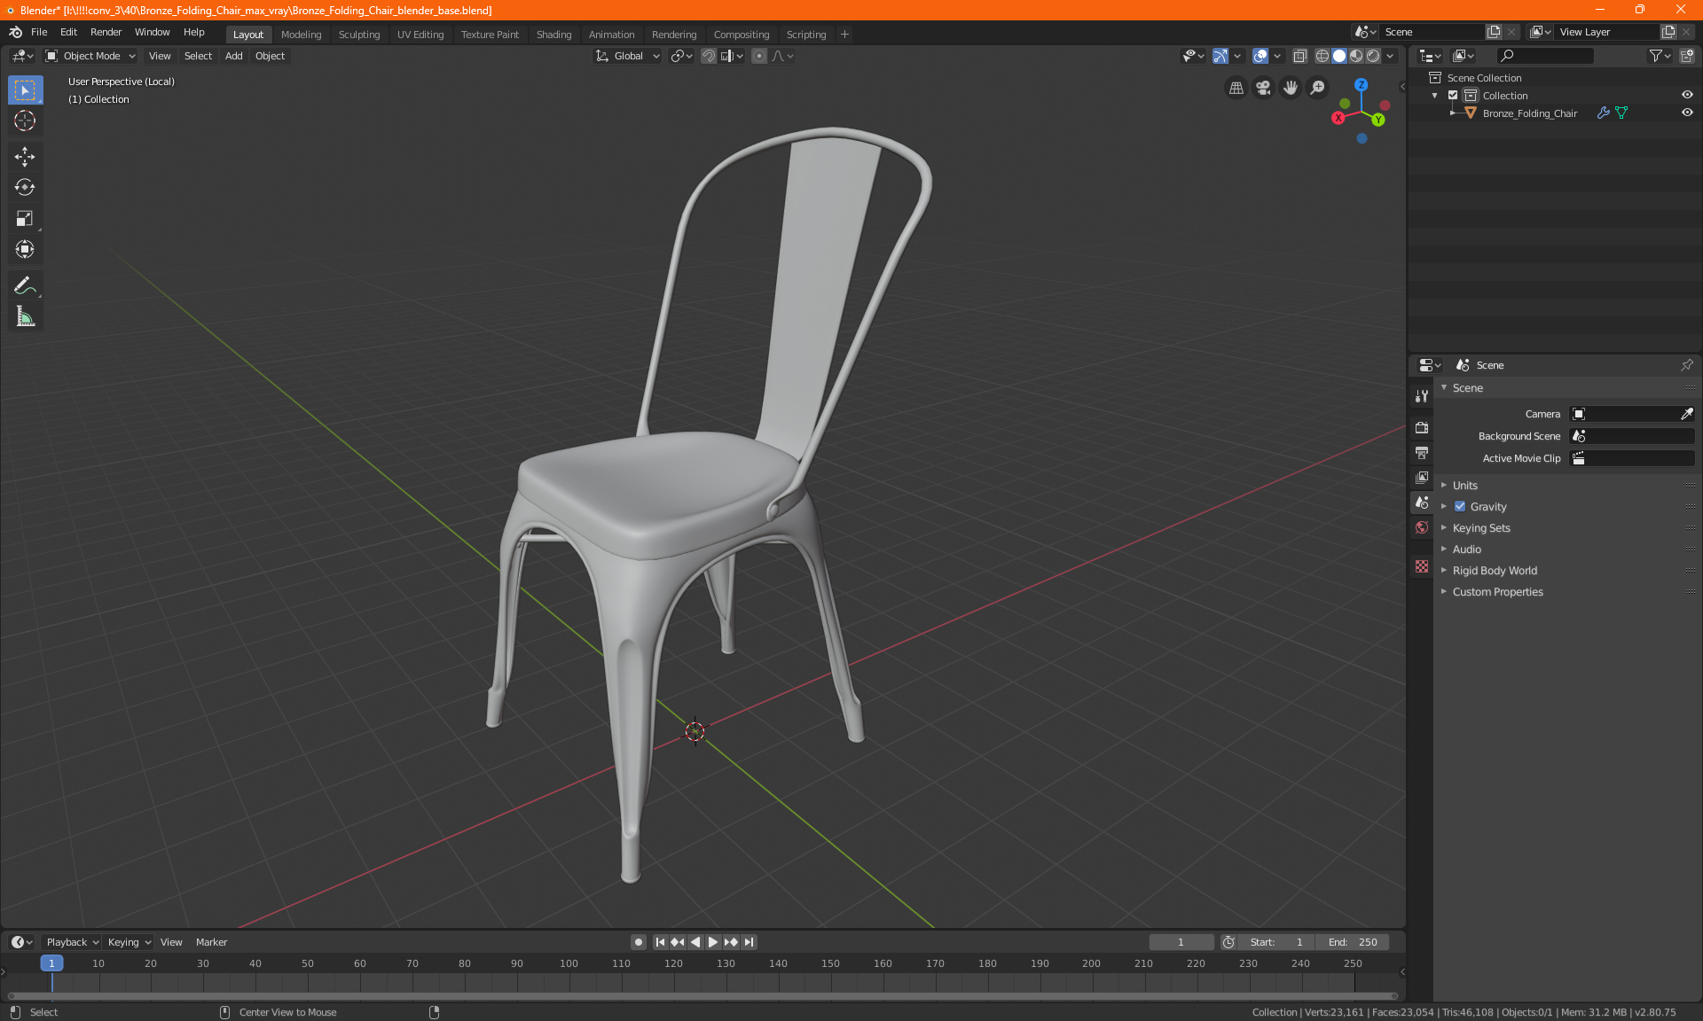Image resolution: width=1703 pixels, height=1021 pixels.
Task: Click the zoom view magnifier icon
Action: click(1318, 88)
